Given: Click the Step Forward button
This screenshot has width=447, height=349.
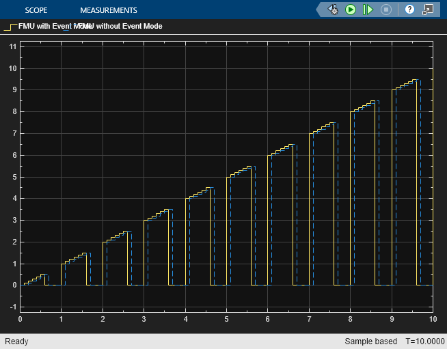Looking at the screenshot, I should pyautogui.click(x=368, y=10).
